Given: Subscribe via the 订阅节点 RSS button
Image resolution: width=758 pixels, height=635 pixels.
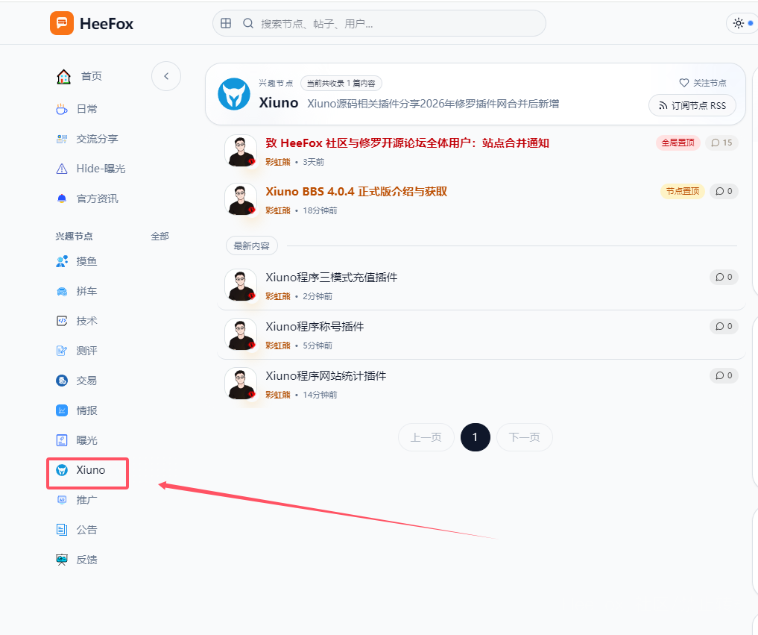Looking at the screenshot, I should coord(692,105).
